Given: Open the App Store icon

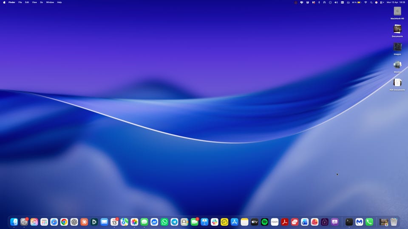Looking at the screenshot, I should (234, 222).
